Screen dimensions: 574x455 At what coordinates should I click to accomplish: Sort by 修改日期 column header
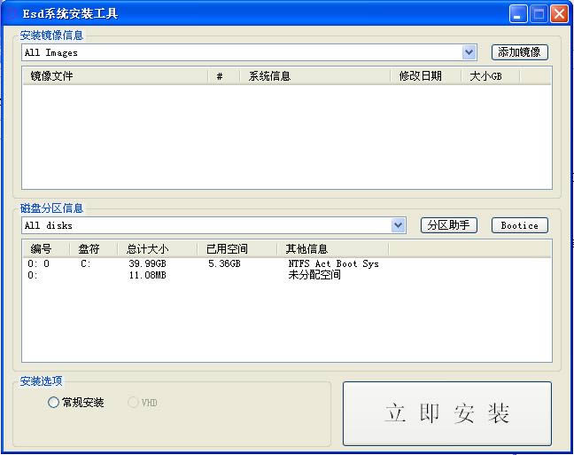point(425,76)
